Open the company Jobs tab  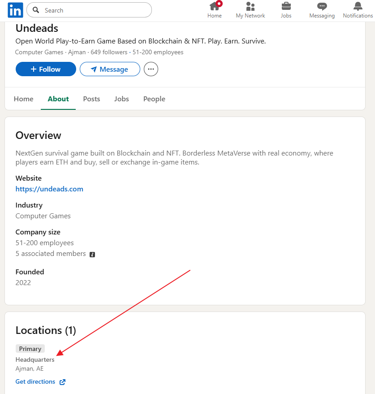121,99
